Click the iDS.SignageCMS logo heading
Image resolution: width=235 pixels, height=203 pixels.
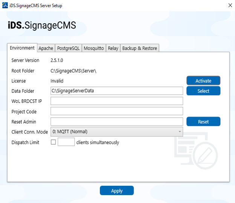tap(42, 26)
